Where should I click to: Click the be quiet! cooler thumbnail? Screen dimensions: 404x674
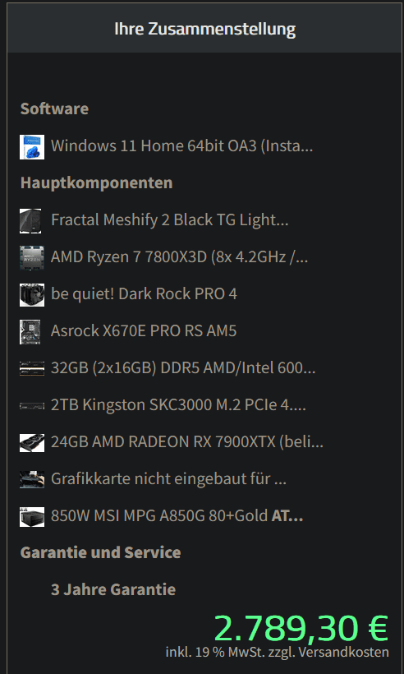(32, 295)
